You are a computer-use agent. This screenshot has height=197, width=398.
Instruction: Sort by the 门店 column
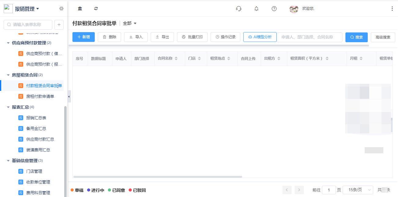pyautogui.click(x=199, y=58)
